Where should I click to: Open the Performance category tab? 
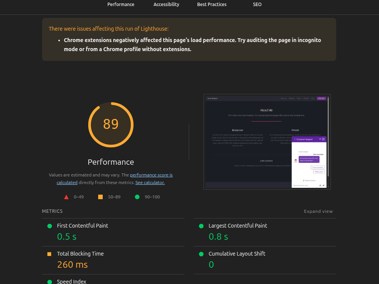[x=121, y=4]
